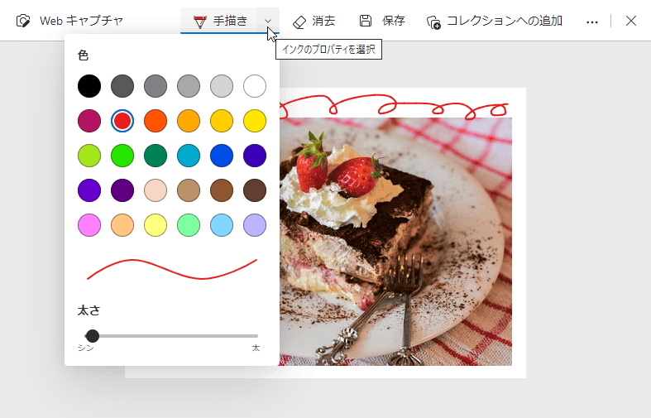Choose the dark brown color swatch
The width and height of the screenshot is (651, 418).
coord(255,190)
